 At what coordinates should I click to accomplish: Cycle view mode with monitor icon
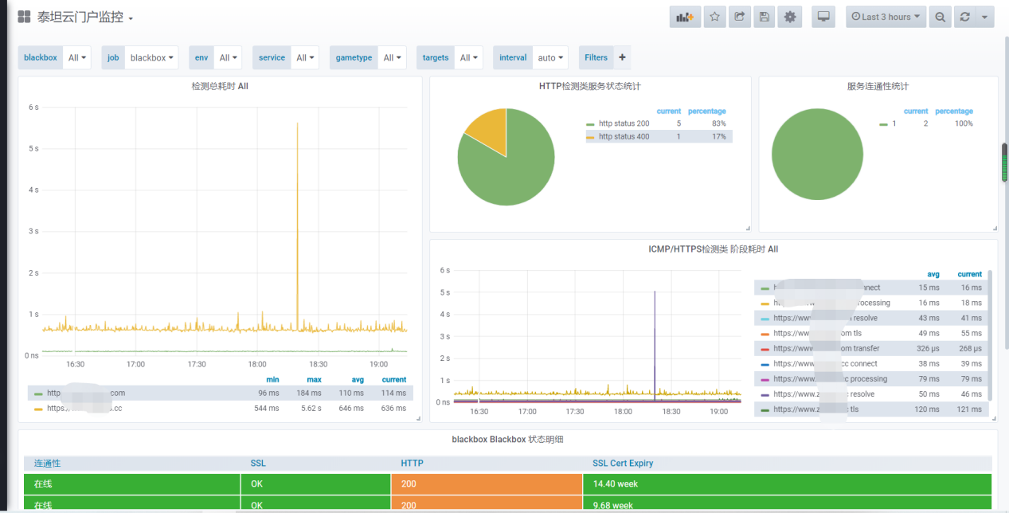pyautogui.click(x=823, y=17)
